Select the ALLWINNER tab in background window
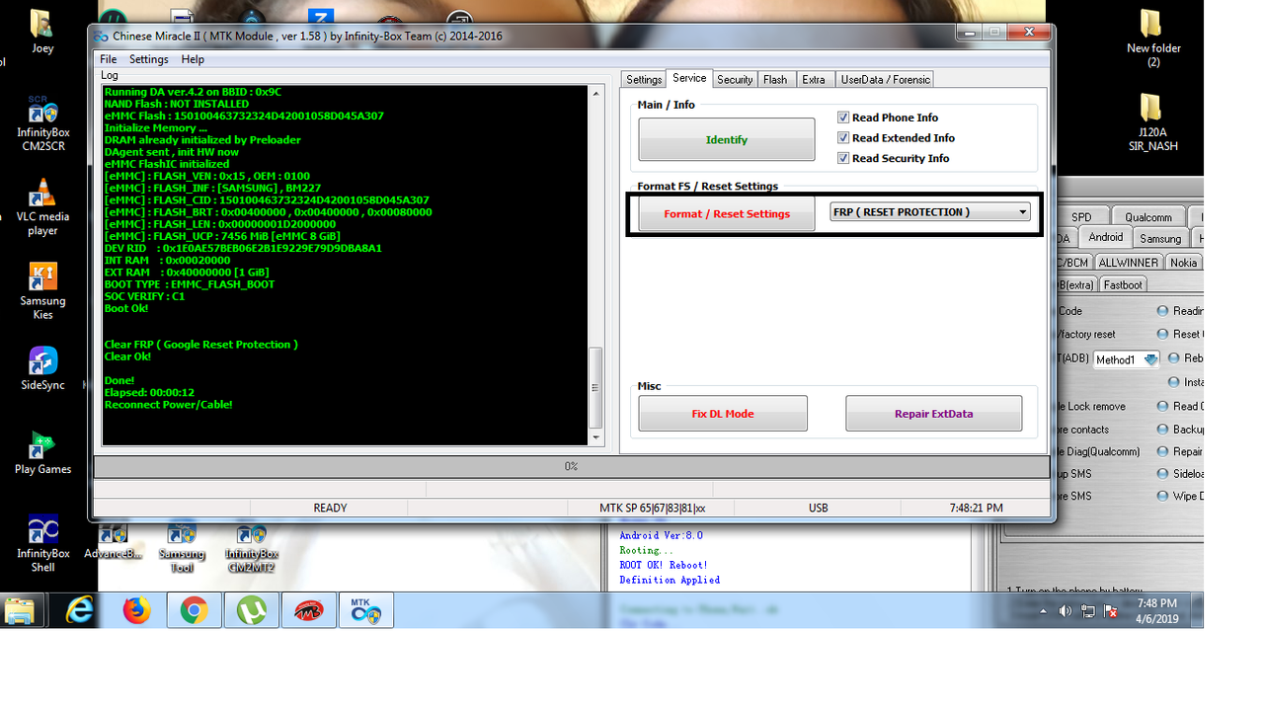 1128,263
